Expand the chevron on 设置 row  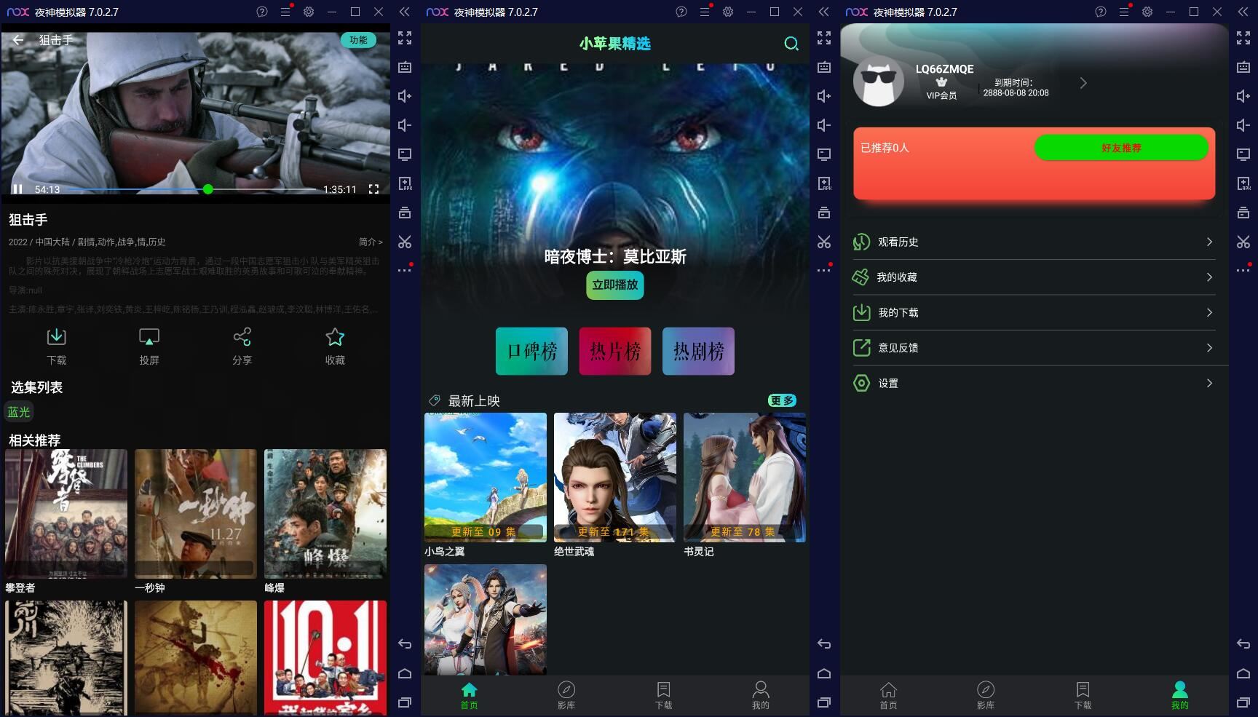pyautogui.click(x=1209, y=383)
